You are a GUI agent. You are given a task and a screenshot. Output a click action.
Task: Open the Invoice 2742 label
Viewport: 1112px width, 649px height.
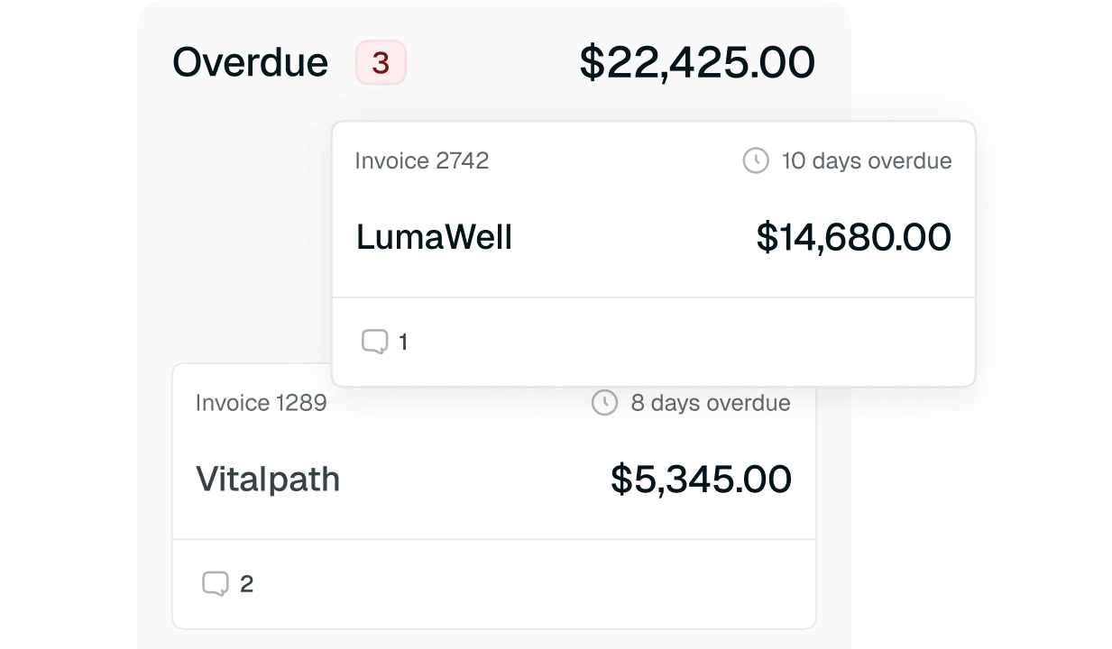[421, 161]
